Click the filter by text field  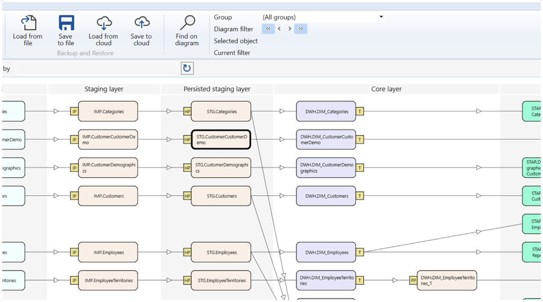click(97, 68)
